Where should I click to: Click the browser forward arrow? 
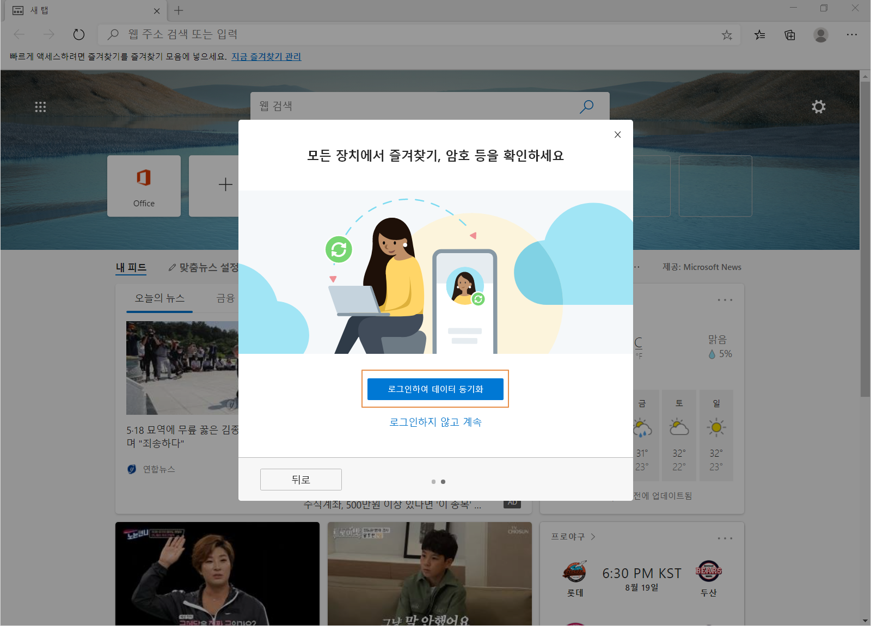[49, 35]
